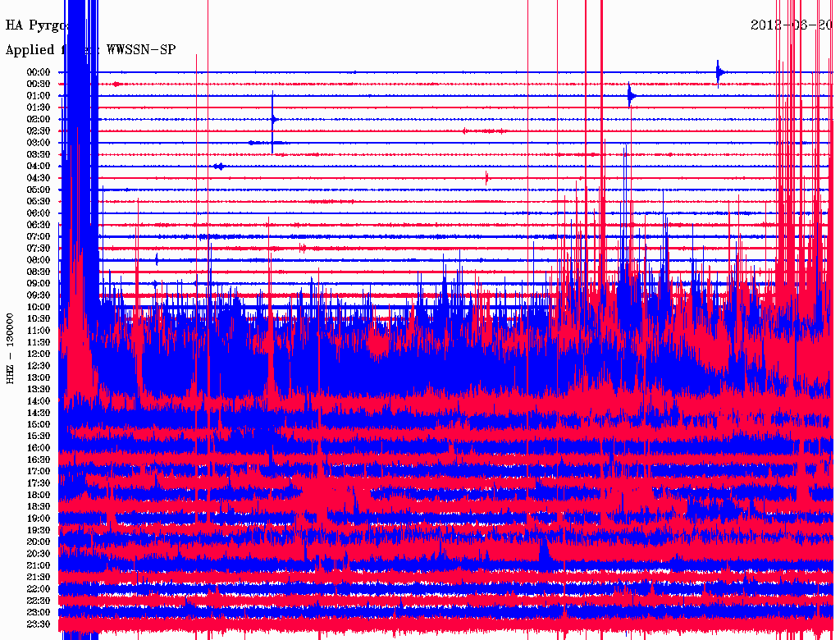This screenshot has width=840, height=640.
Task: Click the HA Pyrgos station title
Action: pyautogui.click(x=38, y=25)
